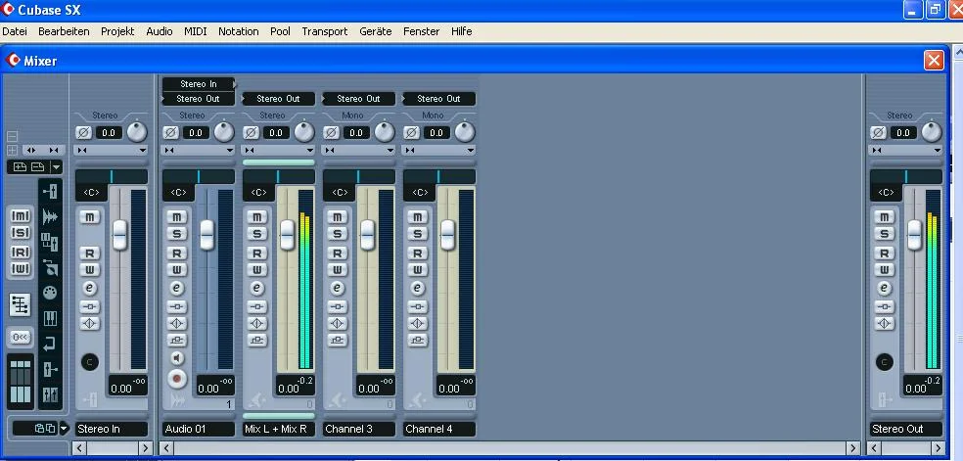Image resolution: width=963 pixels, height=461 pixels.
Task: Click the record enable button on Audio 01
Action: pos(177,378)
